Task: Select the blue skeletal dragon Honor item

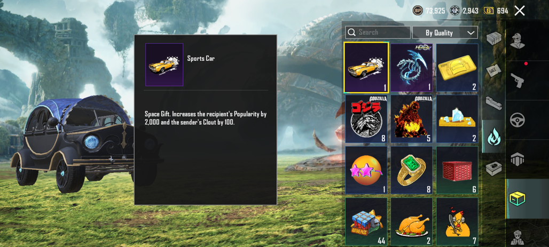Action: (x=412, y=68)
